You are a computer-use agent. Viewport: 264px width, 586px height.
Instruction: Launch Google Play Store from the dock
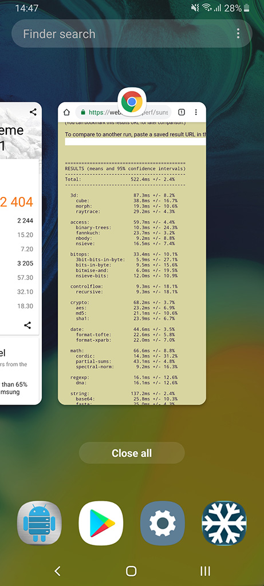coord(101,523)
